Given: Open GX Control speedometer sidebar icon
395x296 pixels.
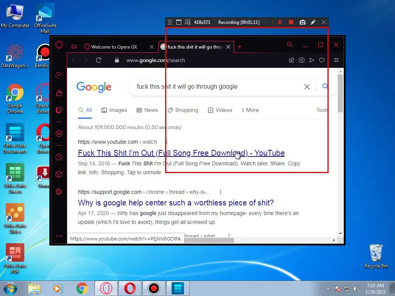Looking at the screenshot, I should pos(59,75).
